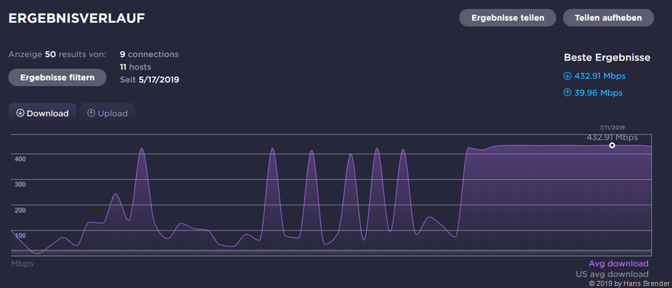Screen dimensions: 672x288
Task: Click the upload arrow icon in Upload tab
Action: [x=91, y=113]
